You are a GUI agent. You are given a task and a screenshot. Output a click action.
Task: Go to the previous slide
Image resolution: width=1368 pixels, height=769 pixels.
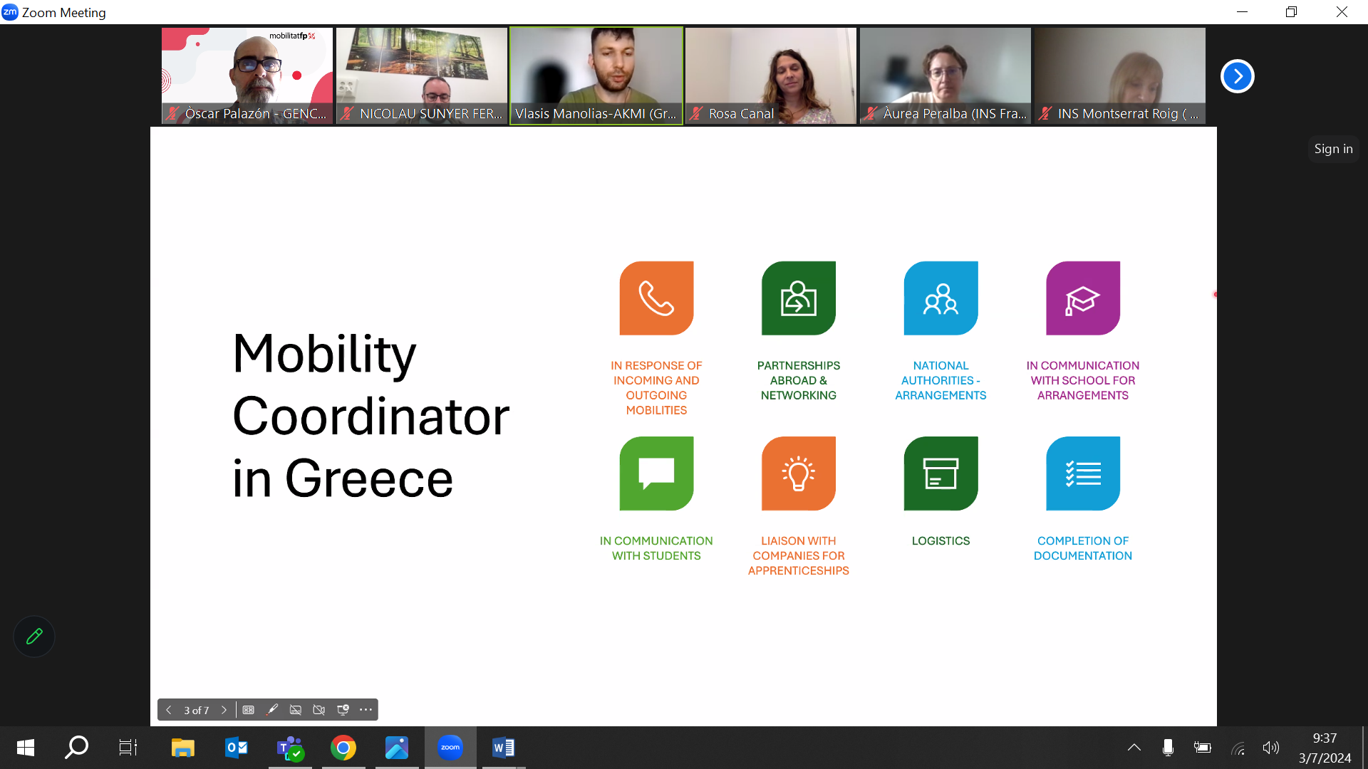169,710
